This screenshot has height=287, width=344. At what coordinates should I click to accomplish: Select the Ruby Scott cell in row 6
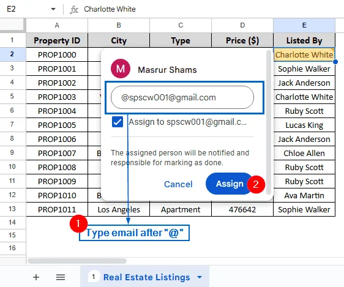pyautogui.click(x=304, y=111)
